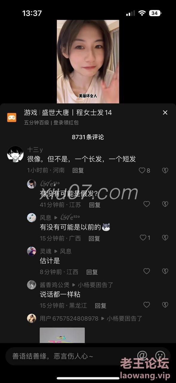Reply to 灵魂's '估计是' comment
Viewport: 176px width, 383px height.
pos(92,272)
